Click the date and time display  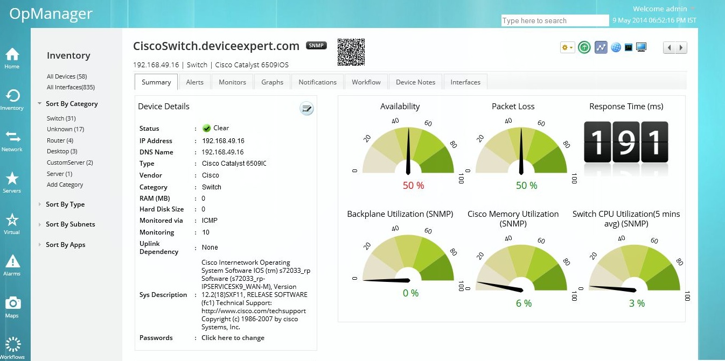click(x=654, y=20)
